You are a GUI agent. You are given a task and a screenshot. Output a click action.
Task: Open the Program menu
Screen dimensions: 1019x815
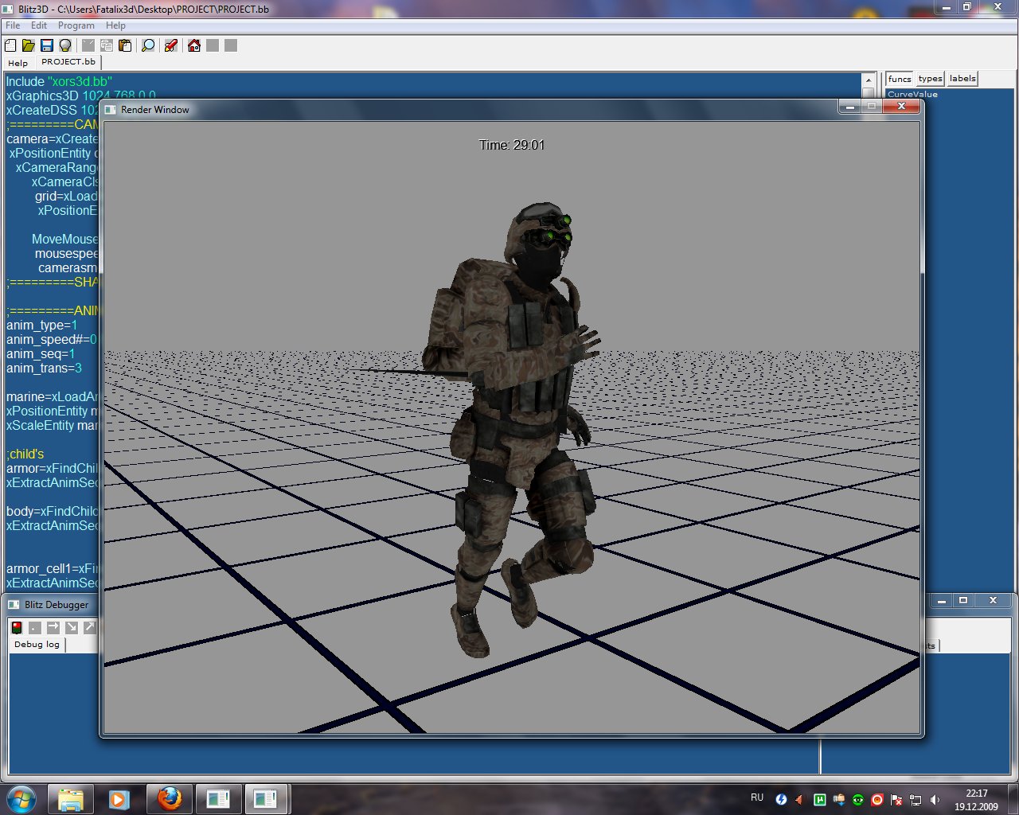[x=76, y=25]
